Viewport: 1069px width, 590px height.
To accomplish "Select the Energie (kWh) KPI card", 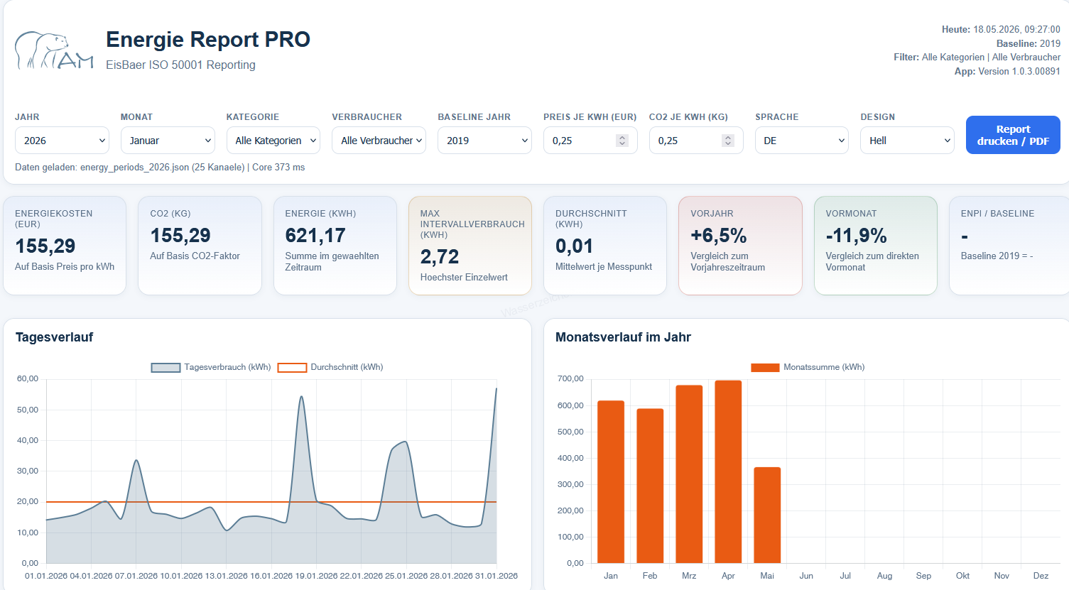I will [335, 246].
